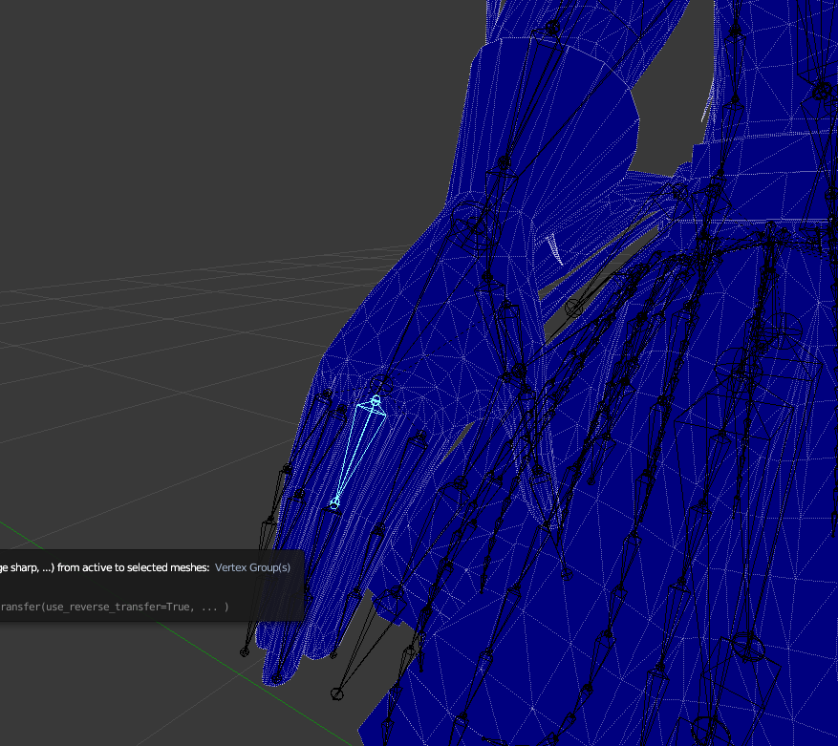Click the use_reverse_transfer=True Python tooltip line
838x746 pixels.
tap(115, 607)
